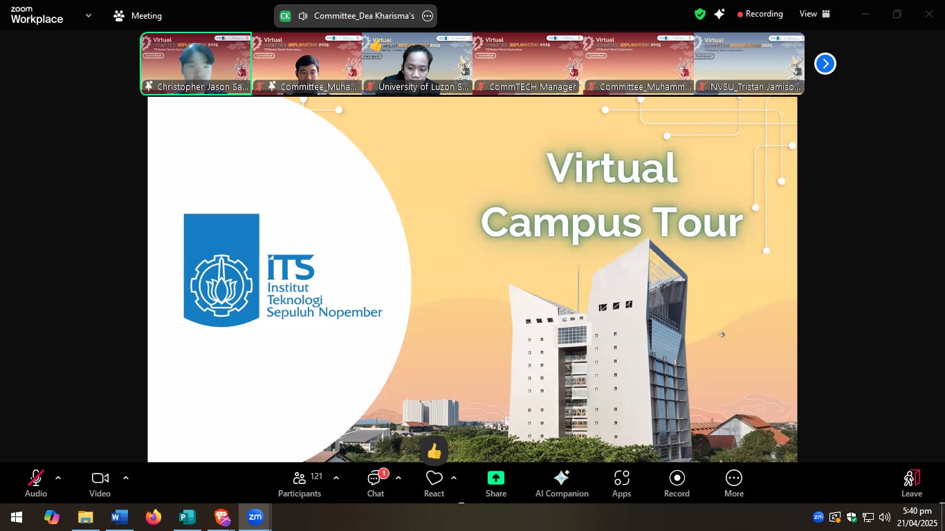Click speaker icon beside Committee_Dea Kharisma's

point(303,16)
